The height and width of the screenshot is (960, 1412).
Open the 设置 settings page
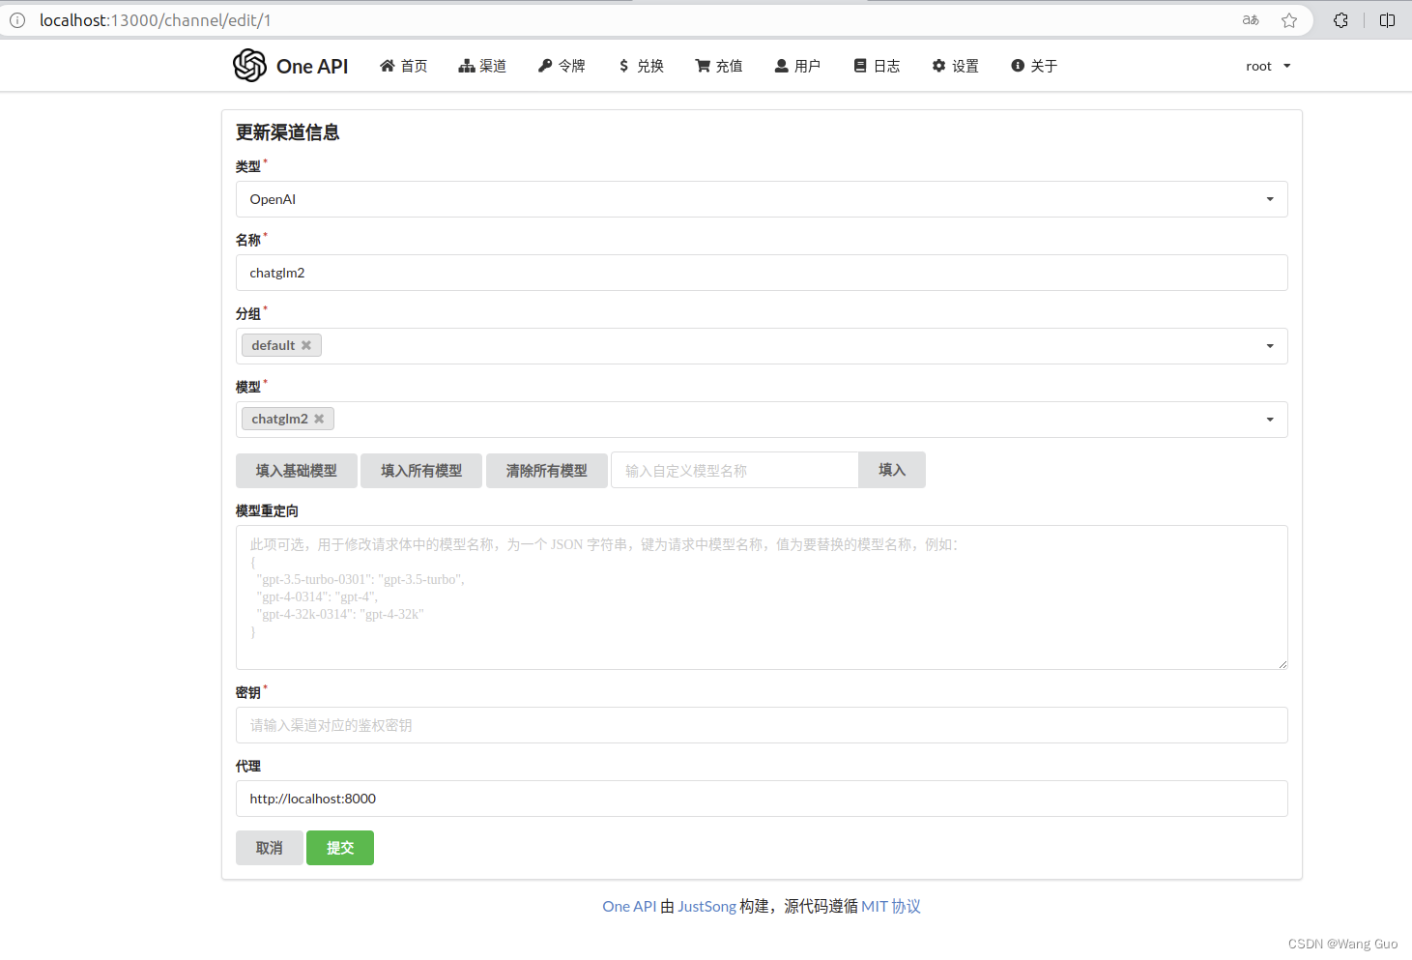pos(955,66)
